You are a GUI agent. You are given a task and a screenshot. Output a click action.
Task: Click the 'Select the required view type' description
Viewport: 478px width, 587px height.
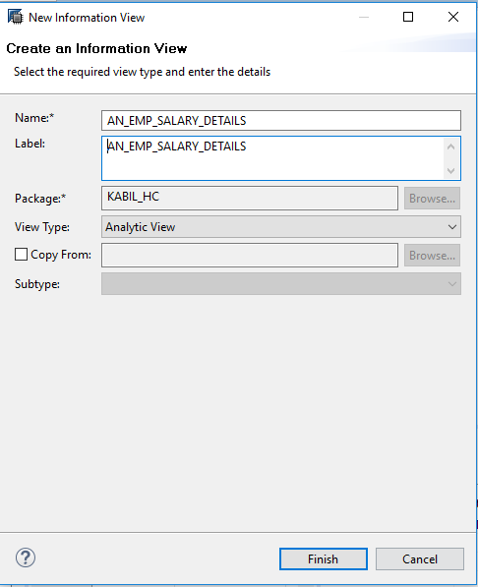point(142,72)
